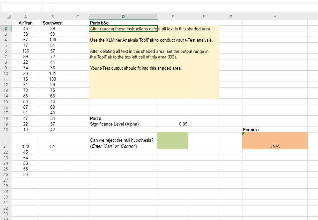
Task: Select column C header
Action: 78,17
